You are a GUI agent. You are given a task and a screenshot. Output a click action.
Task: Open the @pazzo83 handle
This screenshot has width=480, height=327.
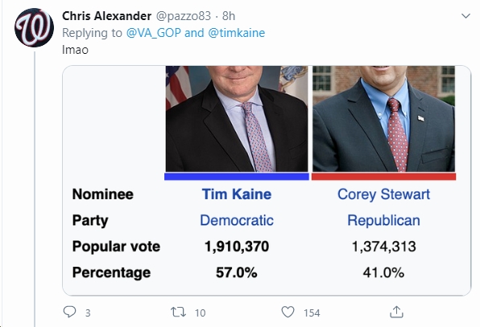point(184,16)
